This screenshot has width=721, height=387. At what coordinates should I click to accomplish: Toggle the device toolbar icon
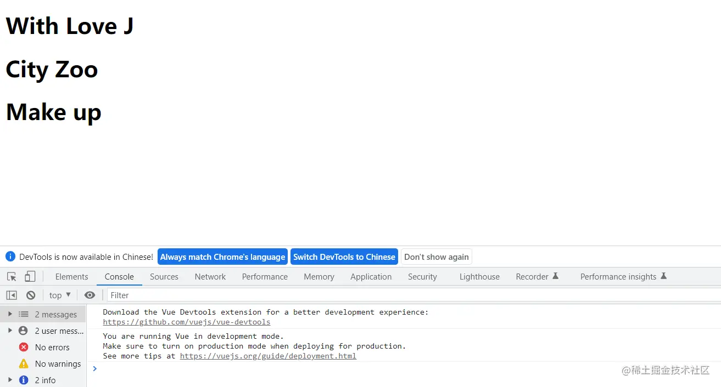pyautogui.click(x=30, y=277)
